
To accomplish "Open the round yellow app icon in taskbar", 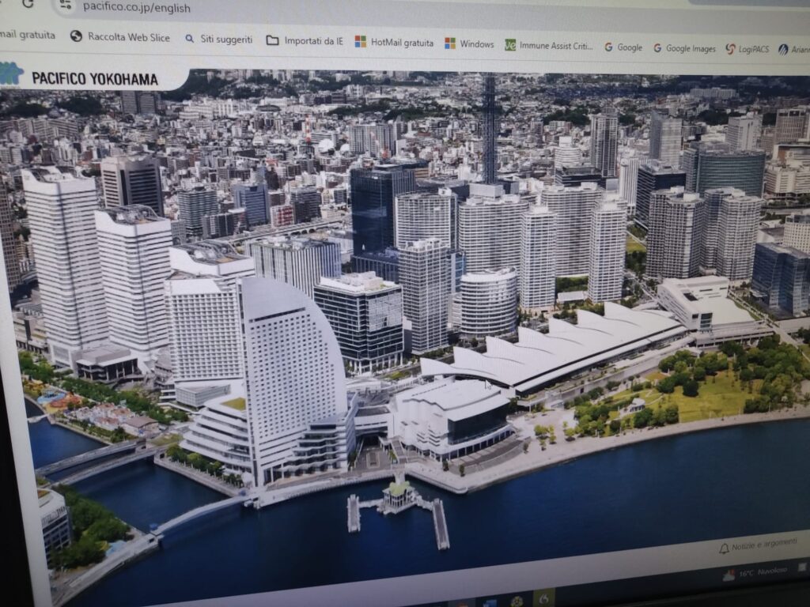I will point(517,601).
